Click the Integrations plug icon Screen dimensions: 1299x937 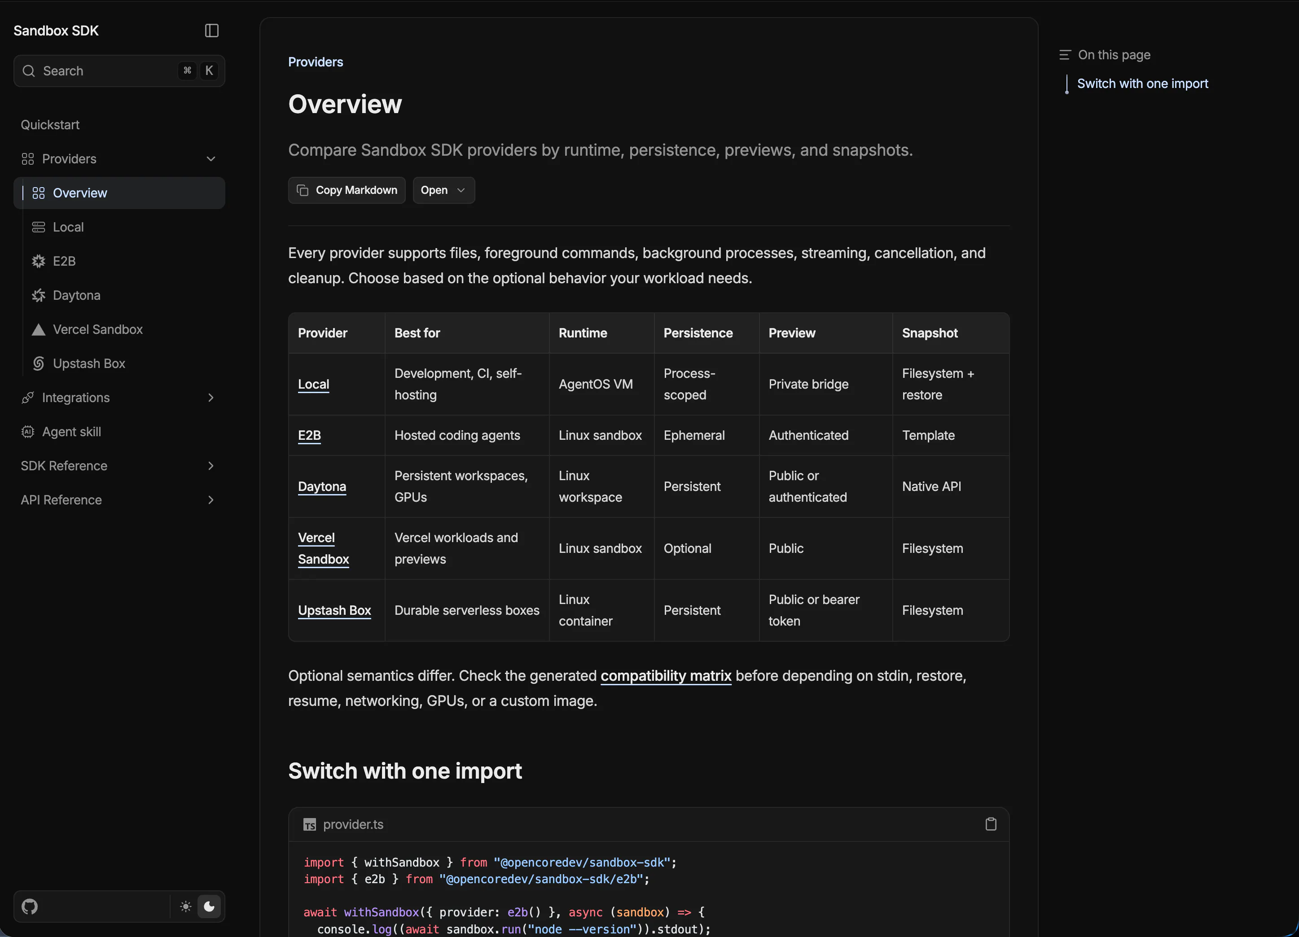(27, 398)
